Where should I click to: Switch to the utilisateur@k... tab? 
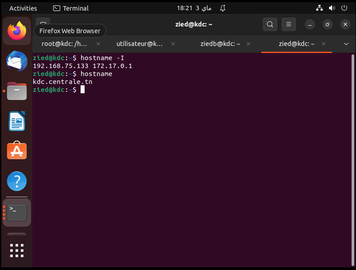point(139,44)
